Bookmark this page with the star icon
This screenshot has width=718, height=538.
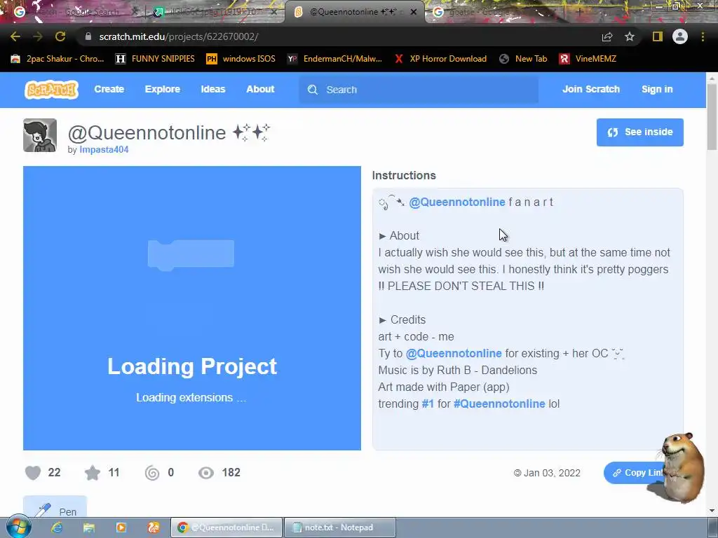(630, 36)
